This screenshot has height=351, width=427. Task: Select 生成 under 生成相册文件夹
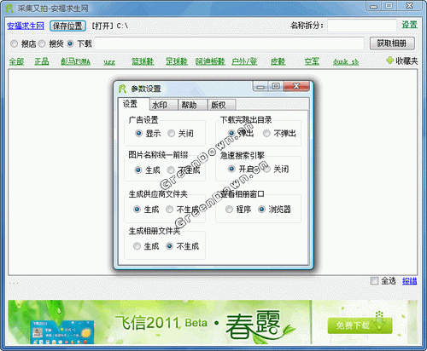pos(137,246)
